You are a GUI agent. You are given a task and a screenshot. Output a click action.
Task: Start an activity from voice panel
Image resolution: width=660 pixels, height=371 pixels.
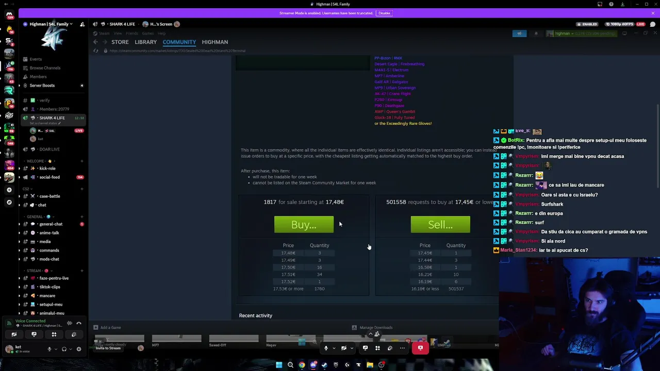click(54, 334)
